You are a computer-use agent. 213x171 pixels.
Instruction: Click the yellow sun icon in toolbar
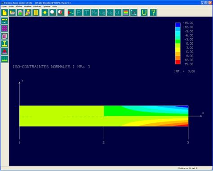[45, 13]
